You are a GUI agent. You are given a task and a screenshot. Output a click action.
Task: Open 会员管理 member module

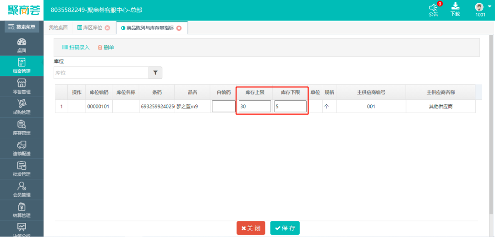[x=22, y=189]
